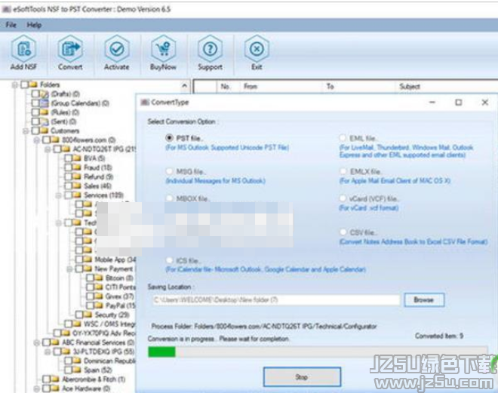Maximize the ConvertType dialog
The height and width of the screenshot is (393, 498).
click(458, 103)
